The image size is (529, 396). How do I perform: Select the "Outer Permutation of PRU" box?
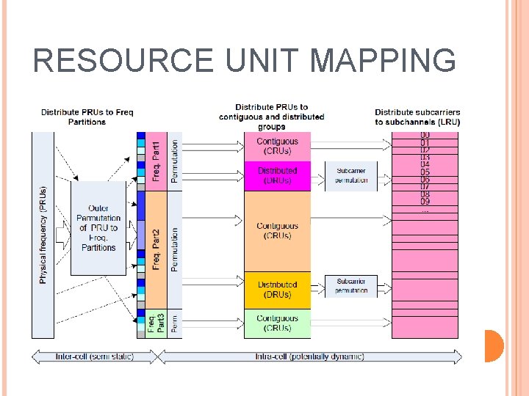[x=98, y=228]
